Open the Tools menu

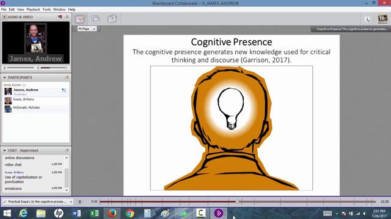(x=46, y=10)
